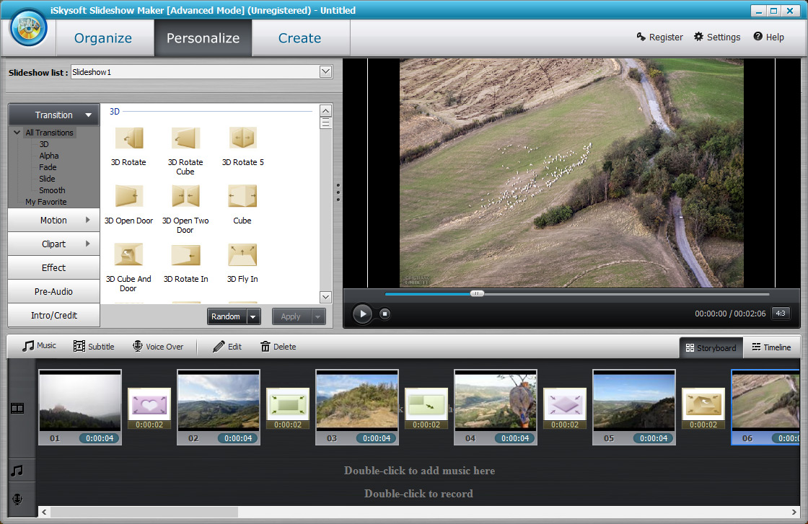This screenshot has width=808, height=524.
Task: Click the preview playback seek slider handle
Action: 477,293
